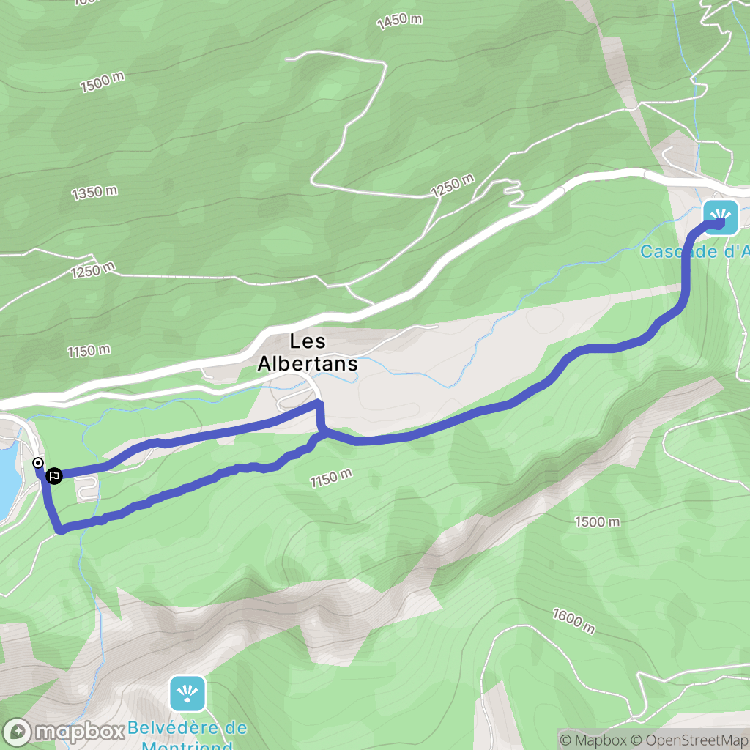Screen dimensions: 750x750
Task: Click the blue lake beside the start marker
Action: click(8, 478)
